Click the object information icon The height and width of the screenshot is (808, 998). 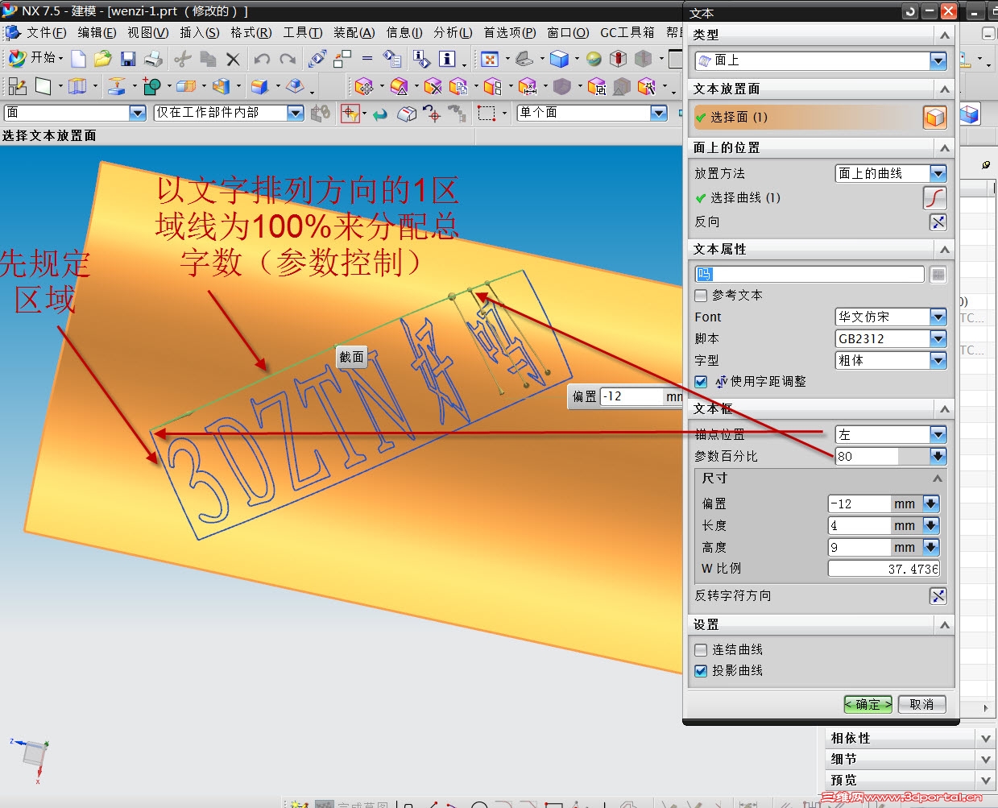point(446,59)
